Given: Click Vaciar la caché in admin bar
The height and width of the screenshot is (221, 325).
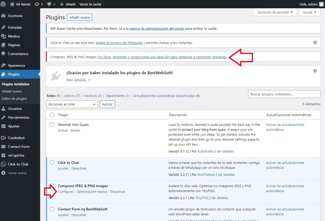Looking at the screenshot, I should tap(90, 4).
